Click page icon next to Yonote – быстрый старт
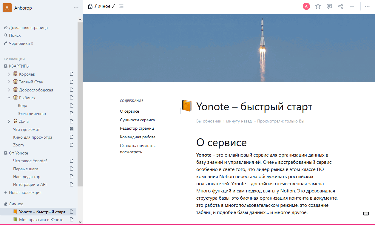375x225 pixels. [x=72, y=212]
